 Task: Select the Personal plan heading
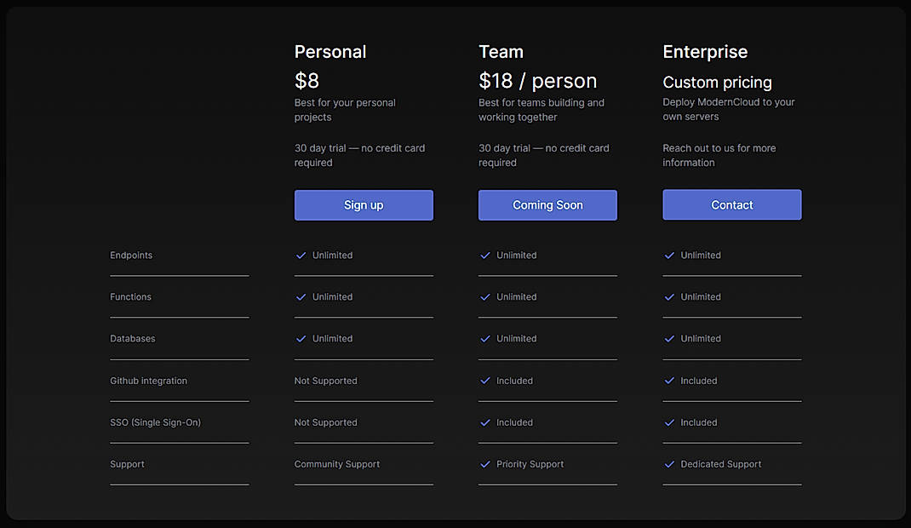point(330,52)
